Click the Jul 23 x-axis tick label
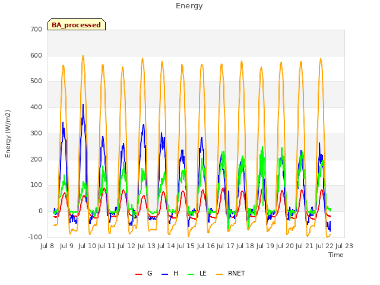The width and height of the screenshot is (380, 285). tap(344, 246)
